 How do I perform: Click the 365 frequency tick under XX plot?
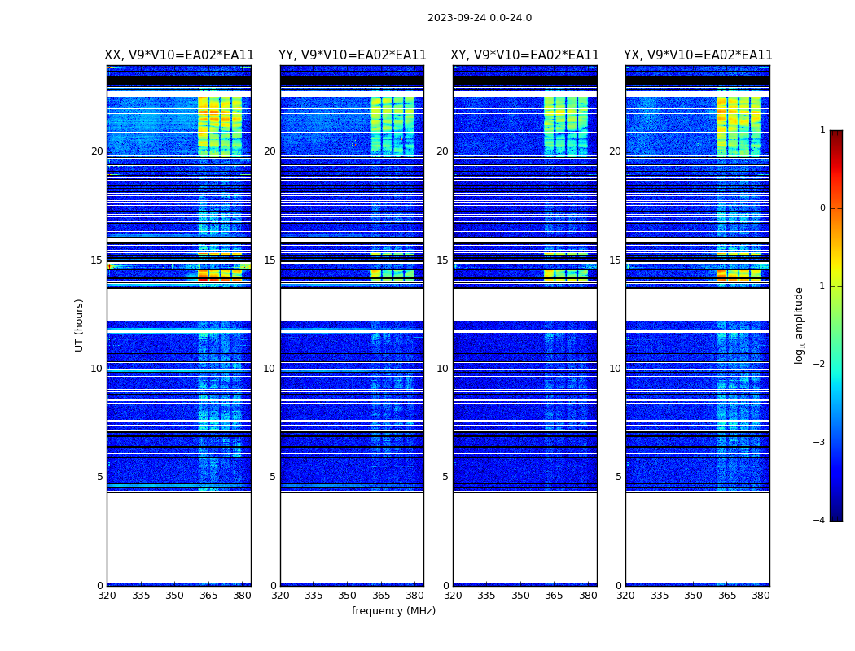point(208,596)
